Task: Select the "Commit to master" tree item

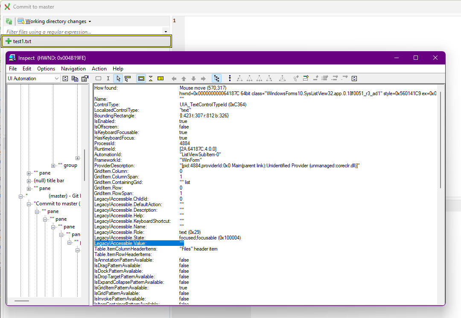Action: (57, 204)
